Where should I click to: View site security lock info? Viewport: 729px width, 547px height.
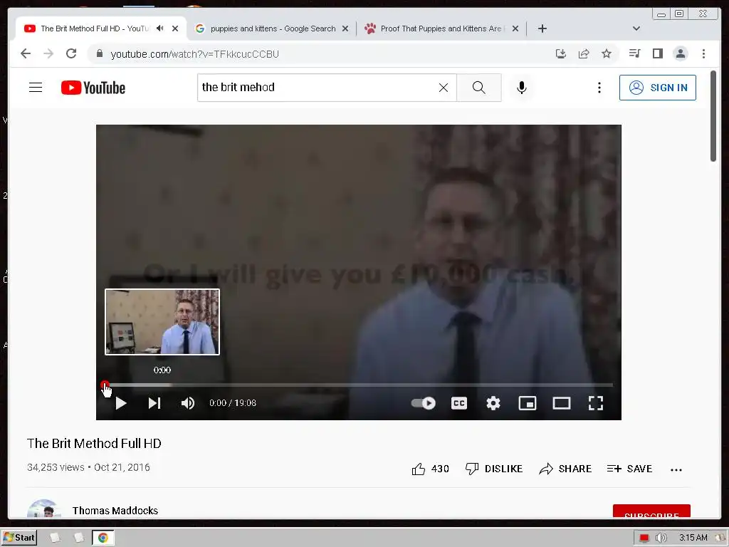click(100, 53)
